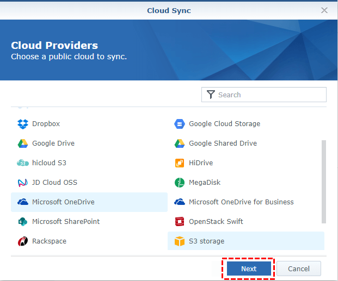
Task: Click the Rackspace icon
Action: (23, 241)
